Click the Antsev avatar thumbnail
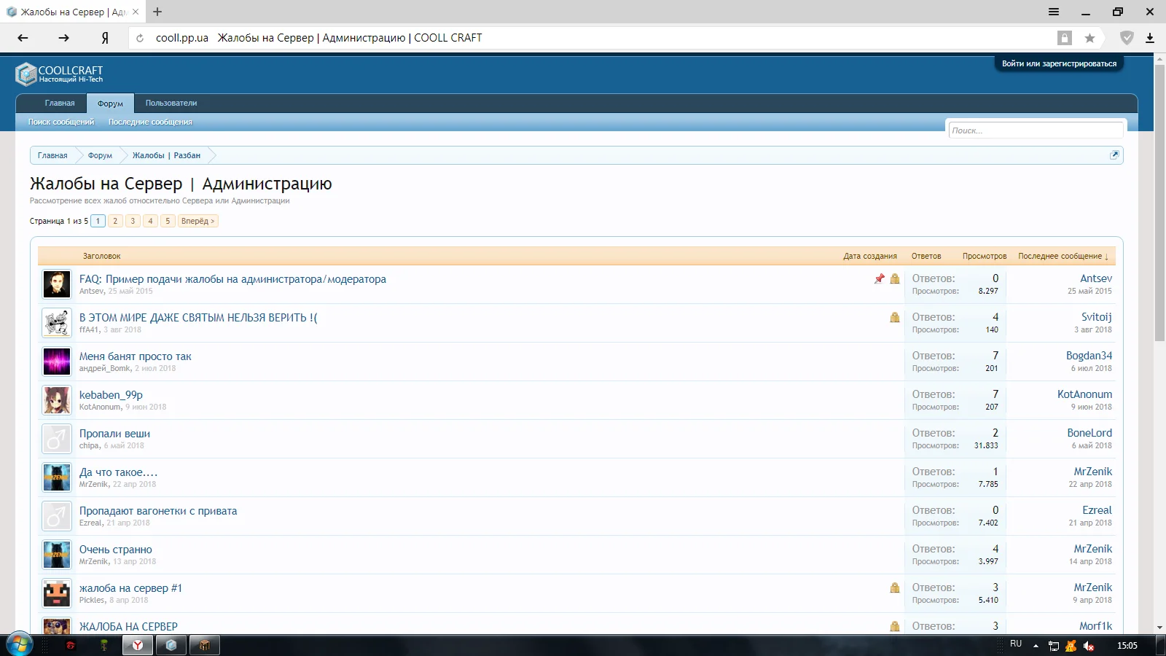This screenshot has height=656, width=1166. click(57, 284)
